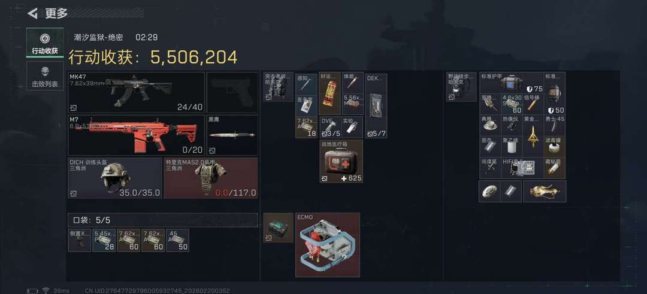Inspect the 特里克MAS2.0 armor vest

click(x=211, y=178)
